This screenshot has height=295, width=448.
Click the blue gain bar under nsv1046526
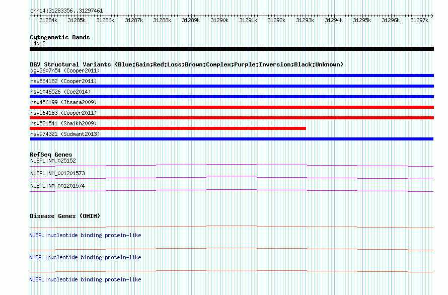pos(232,97)
